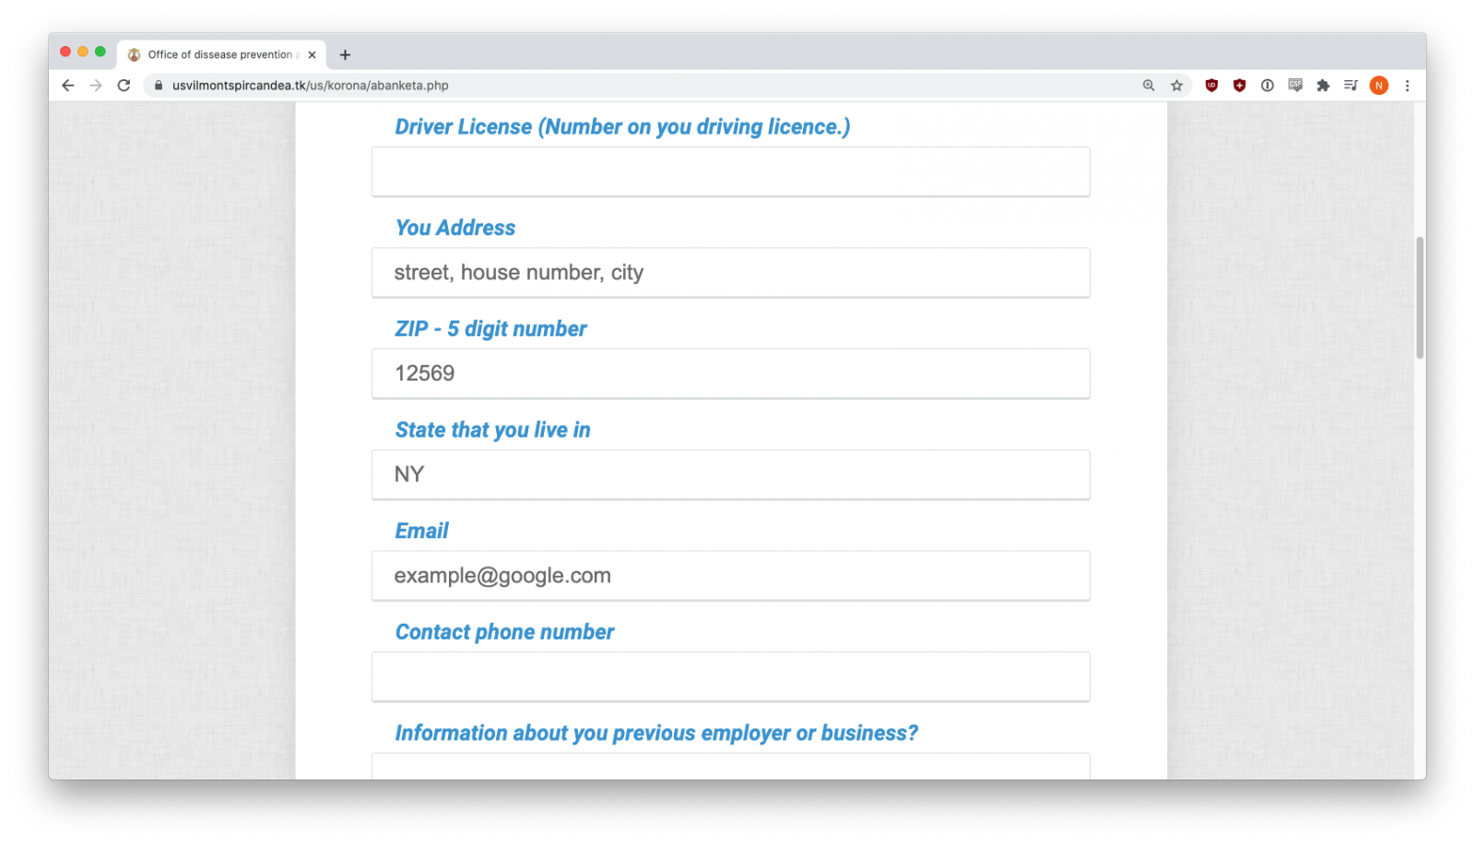
Task: Open a new tab
Action: click(x=345, y=55)
